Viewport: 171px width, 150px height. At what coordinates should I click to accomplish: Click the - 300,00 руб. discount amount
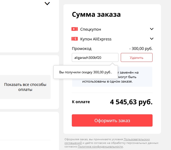[141, 49]
